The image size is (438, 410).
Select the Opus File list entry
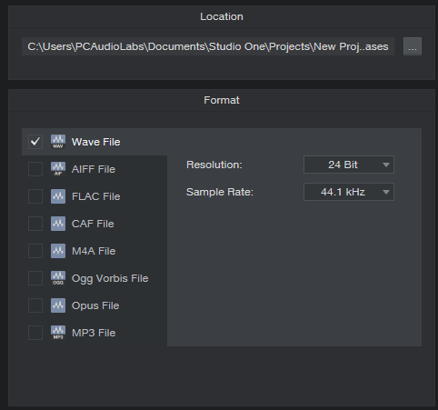pos(95,305)
